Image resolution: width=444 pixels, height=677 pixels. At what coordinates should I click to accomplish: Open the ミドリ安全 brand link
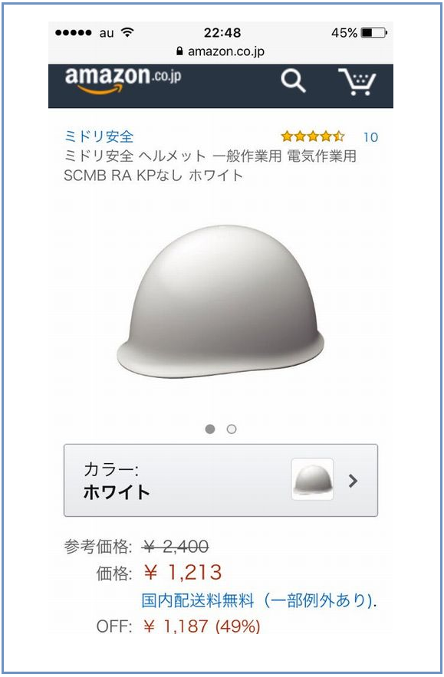click(x=99, y=137)
